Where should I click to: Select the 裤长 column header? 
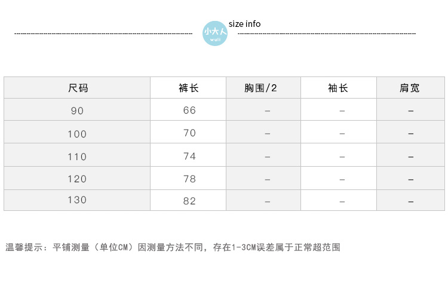(x=189, y=88)
